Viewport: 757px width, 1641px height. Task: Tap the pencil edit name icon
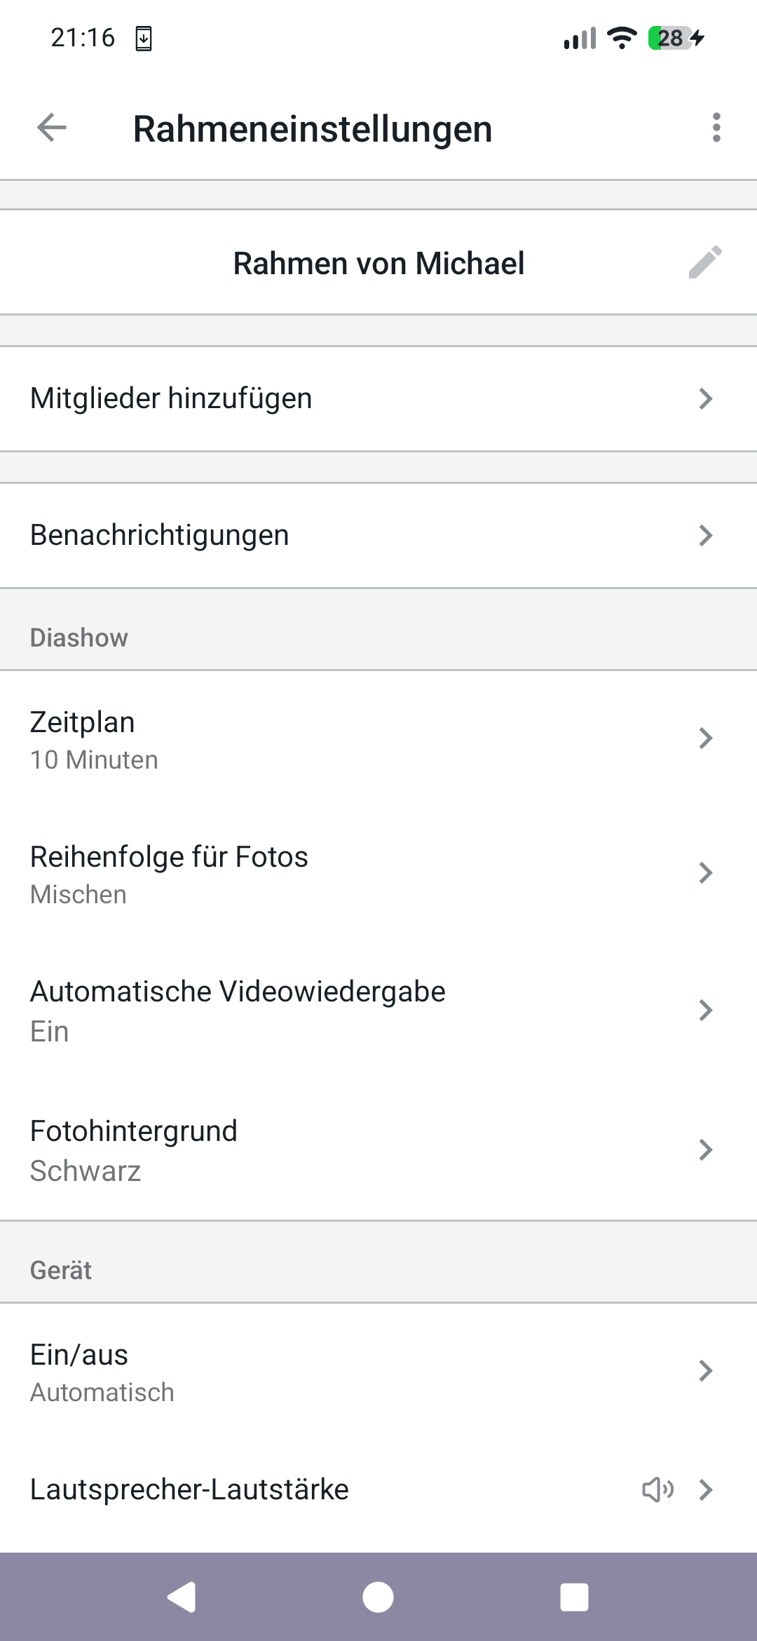(x=705, y=262)
